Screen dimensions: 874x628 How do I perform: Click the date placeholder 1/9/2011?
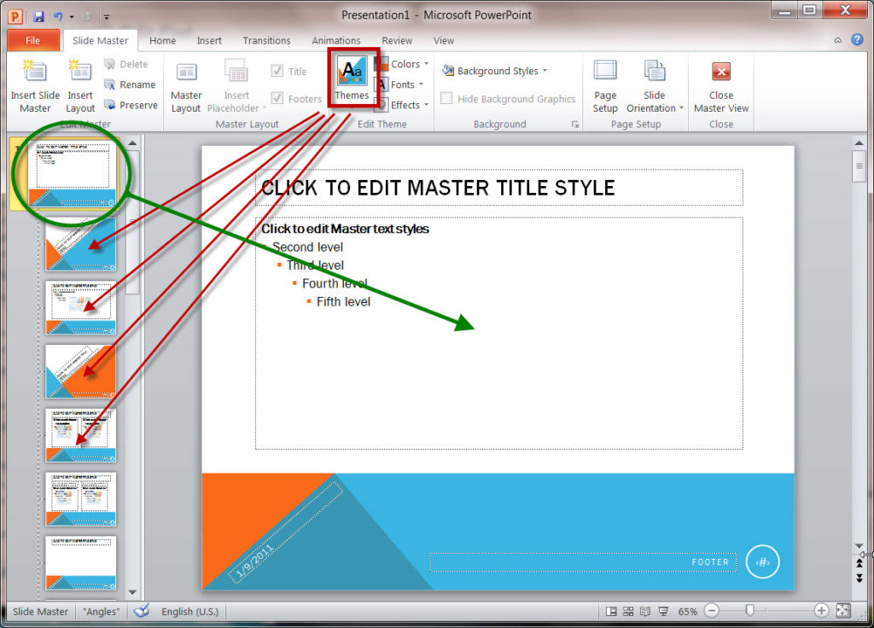(x=254, y=561)
